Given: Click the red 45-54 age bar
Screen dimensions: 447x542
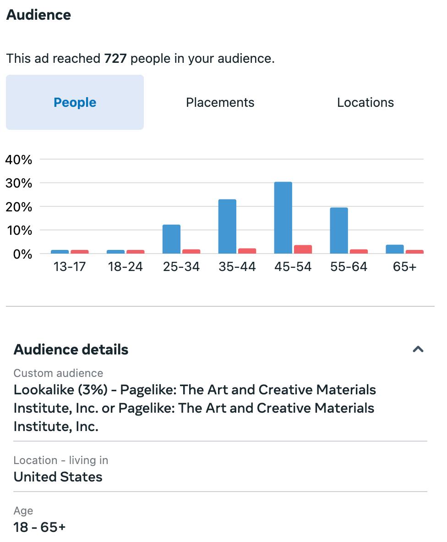Looking at the screenshot, I should tap(303, 249).
